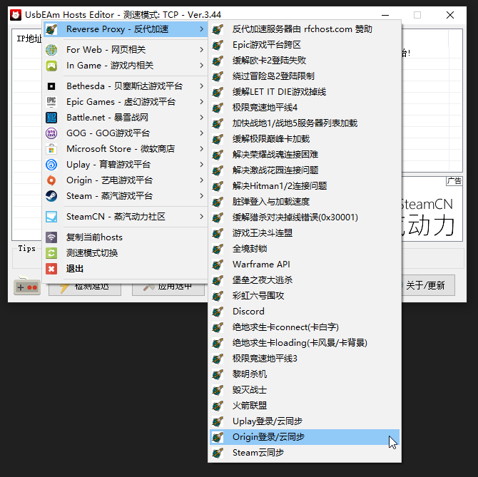Choose 解决Hitman1/2连接问题 option
The width and height of the screenshot is (478, 477).
(x=305, y=186)
